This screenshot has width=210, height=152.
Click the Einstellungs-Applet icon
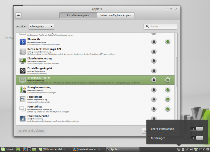coord(23,71)
